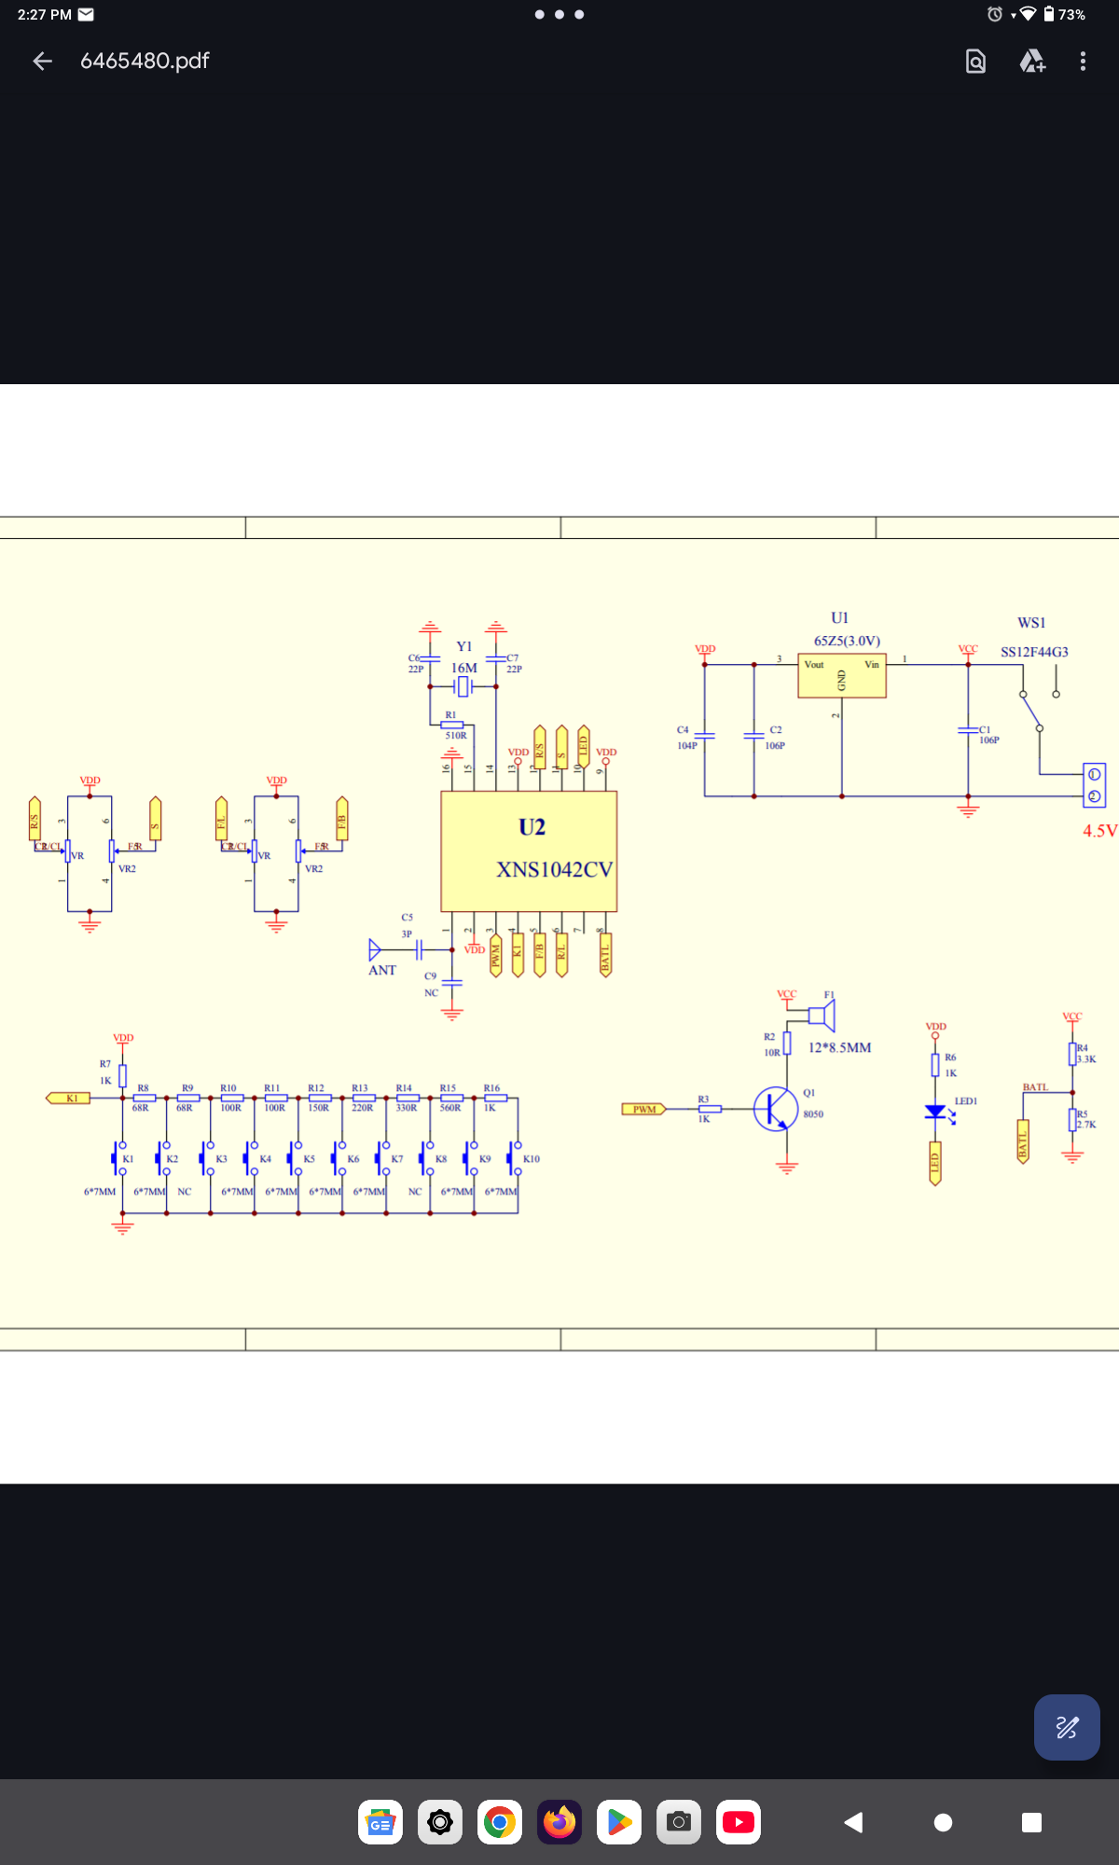
Task: Tap the Android back navigation button
Action: (853, 1822)
